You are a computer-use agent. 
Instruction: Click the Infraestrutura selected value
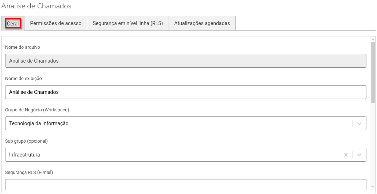[25, 155]
